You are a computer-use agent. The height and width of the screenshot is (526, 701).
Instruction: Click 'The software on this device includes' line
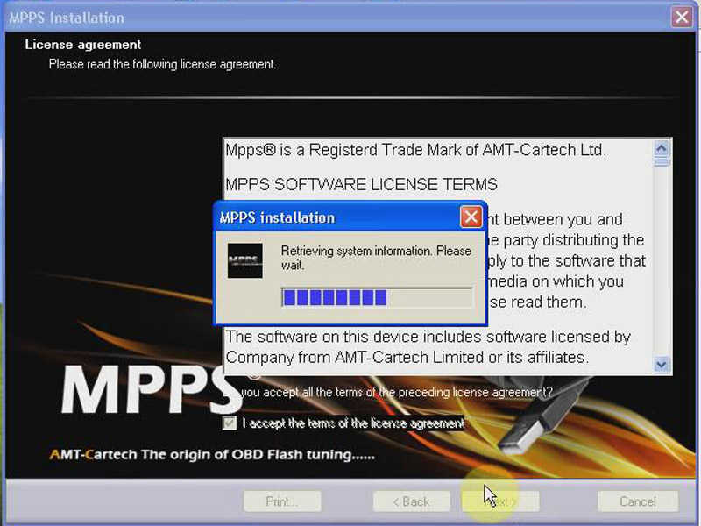pyautogui.click(x=428, y=337)
